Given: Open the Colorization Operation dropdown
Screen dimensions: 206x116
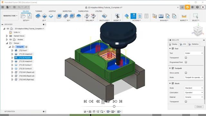Looking at the screenshot, I should pyautogui.click(x=194, y=92).
